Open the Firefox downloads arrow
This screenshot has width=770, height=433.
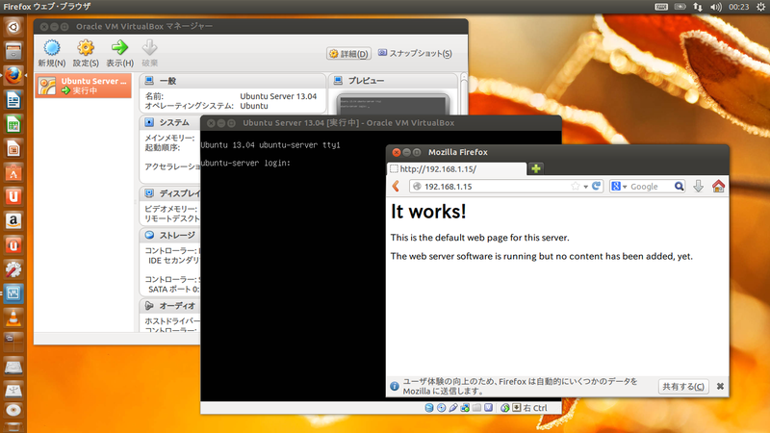(x=699, y=186)
